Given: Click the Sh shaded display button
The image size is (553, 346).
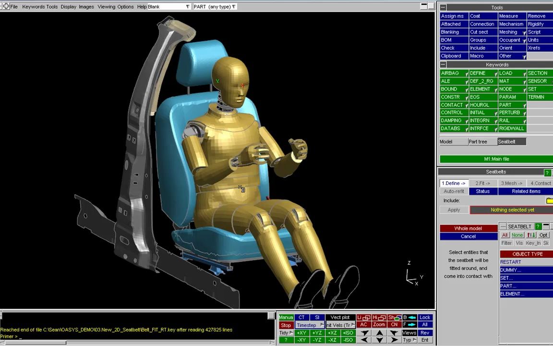Looking at the screenshot, I should (394, 317).
